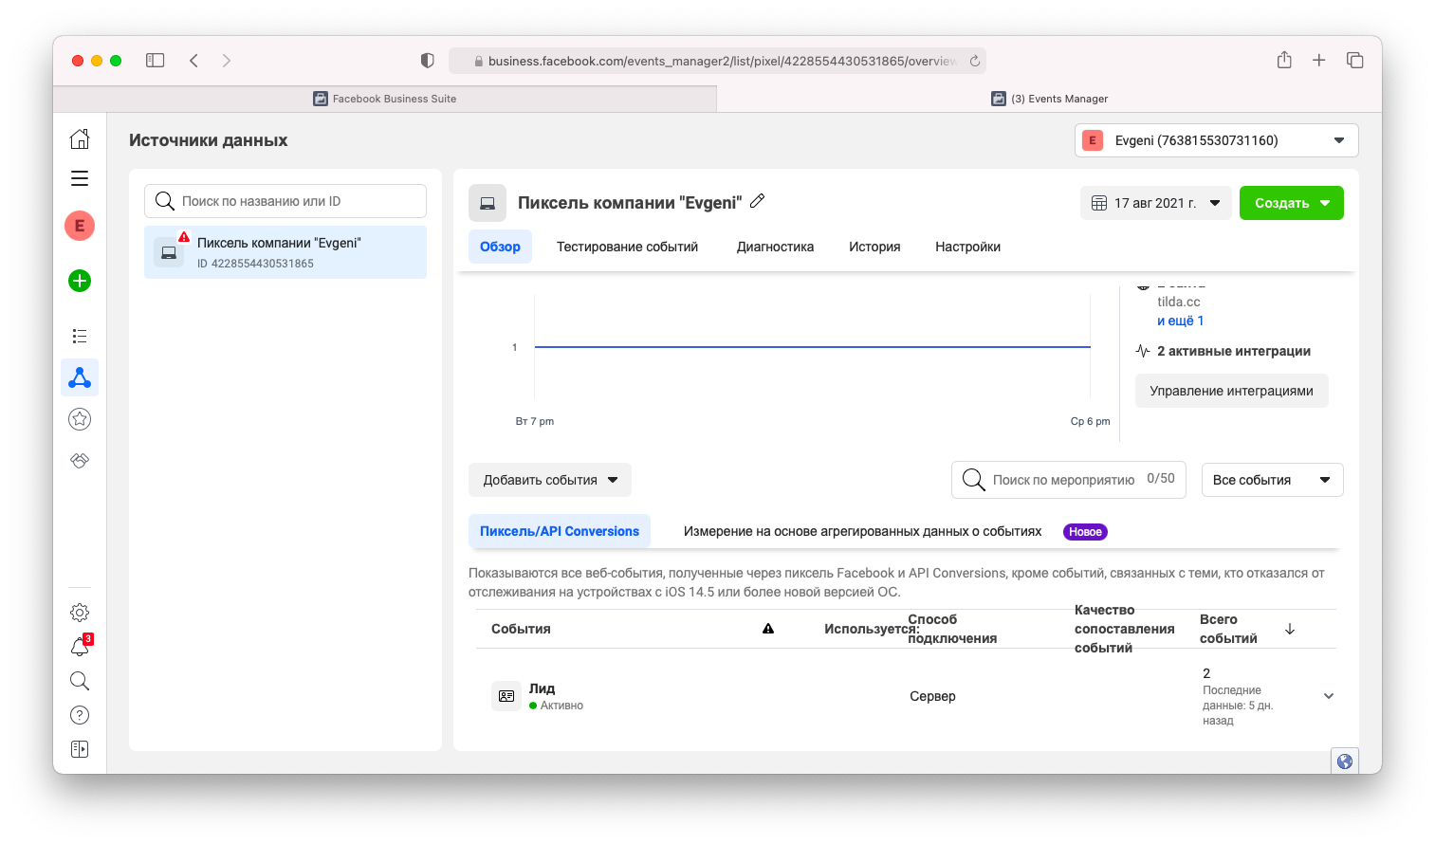
Task: Click the Новое badge
Action: [1085, 532]
